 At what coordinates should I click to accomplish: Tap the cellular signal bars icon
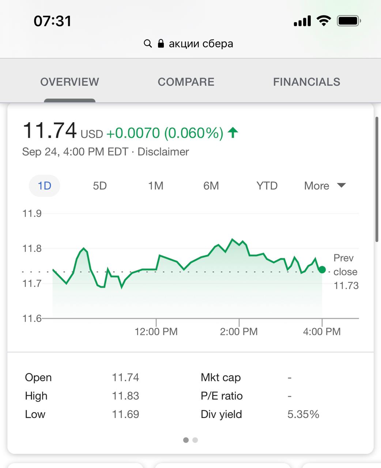pos(302,21)
